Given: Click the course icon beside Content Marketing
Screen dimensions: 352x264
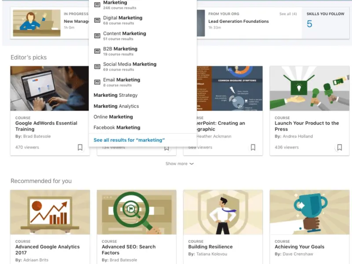Looking at the screenshot, I should [97, 36].
